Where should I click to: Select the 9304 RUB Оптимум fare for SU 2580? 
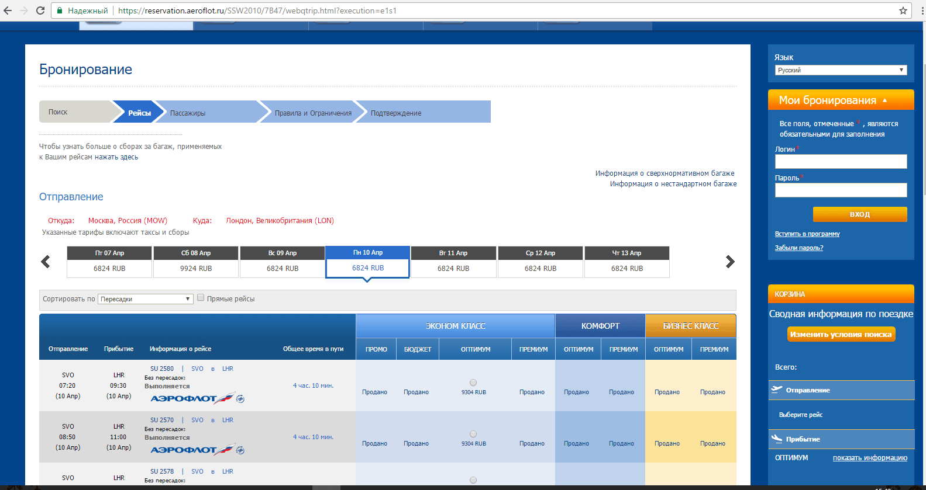coord(473,383)
